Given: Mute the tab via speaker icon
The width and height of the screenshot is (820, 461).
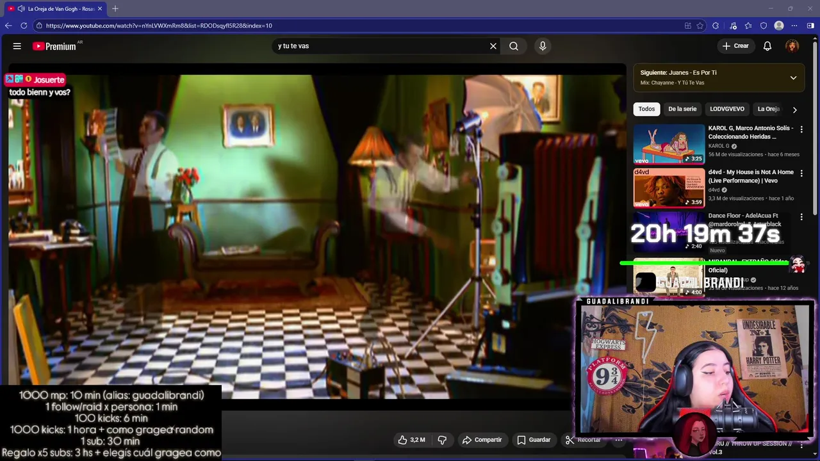Looking at the screenshot, I should tap(21, 8).
